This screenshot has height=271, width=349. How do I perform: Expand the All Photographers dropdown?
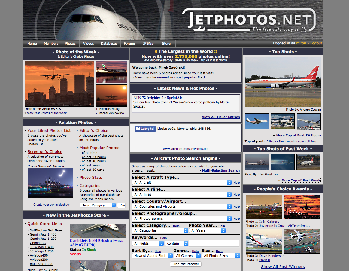[182, 218]
